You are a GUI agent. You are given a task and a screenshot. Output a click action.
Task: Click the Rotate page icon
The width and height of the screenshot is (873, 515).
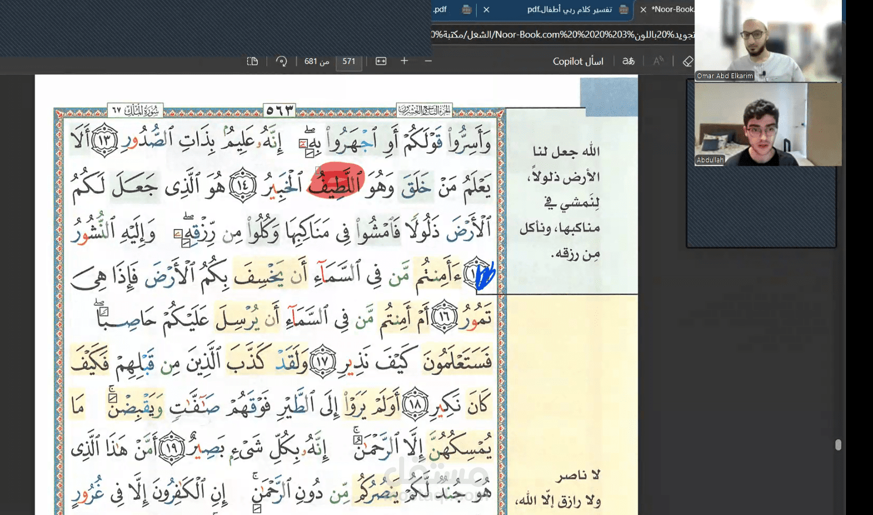282,61
